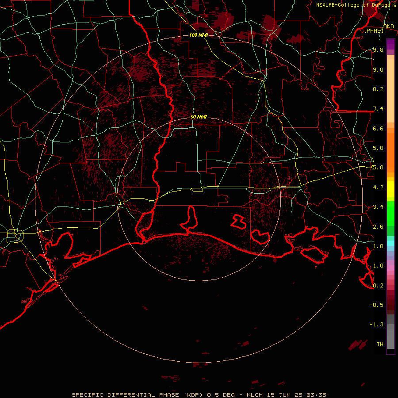Screen dimensions: 398x398
Task: Pick the bright green segment of color bar
Action: coord(390,214)
